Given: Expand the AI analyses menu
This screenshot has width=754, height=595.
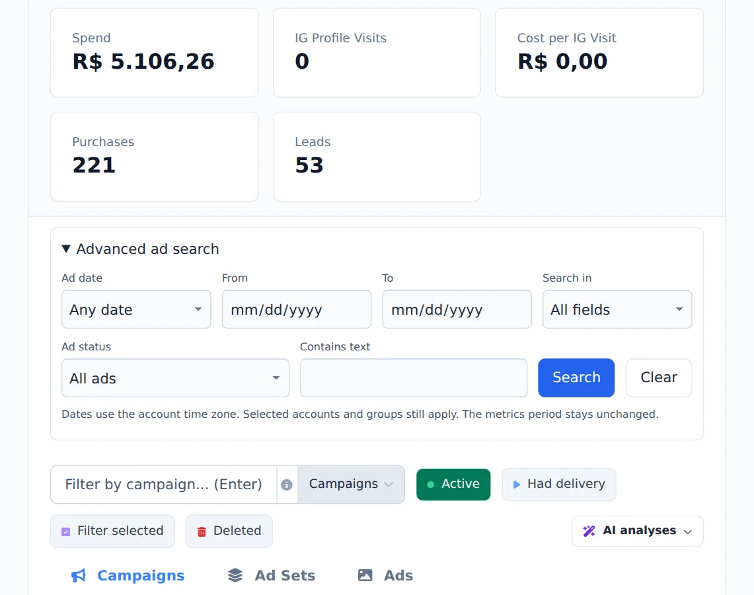Looking at the screenshot, I should (x=638, y=531).
